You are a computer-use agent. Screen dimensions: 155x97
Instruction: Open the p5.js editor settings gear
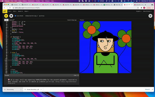pos(150,16)
